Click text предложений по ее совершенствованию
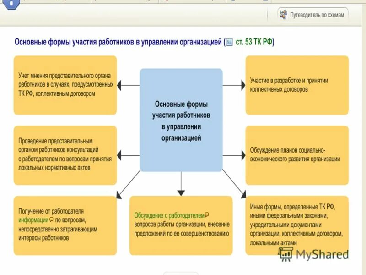 [181, 233]
